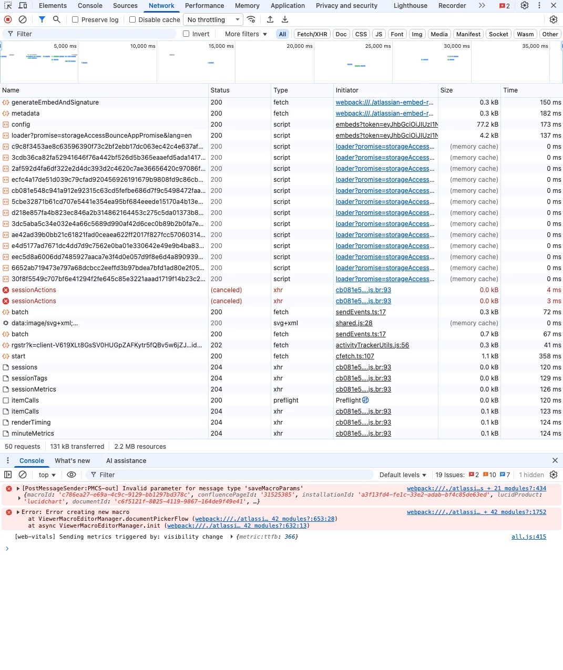Viewport: 563px width, 670px height.
Task: Open the Application tab
Action: point(288,6)
